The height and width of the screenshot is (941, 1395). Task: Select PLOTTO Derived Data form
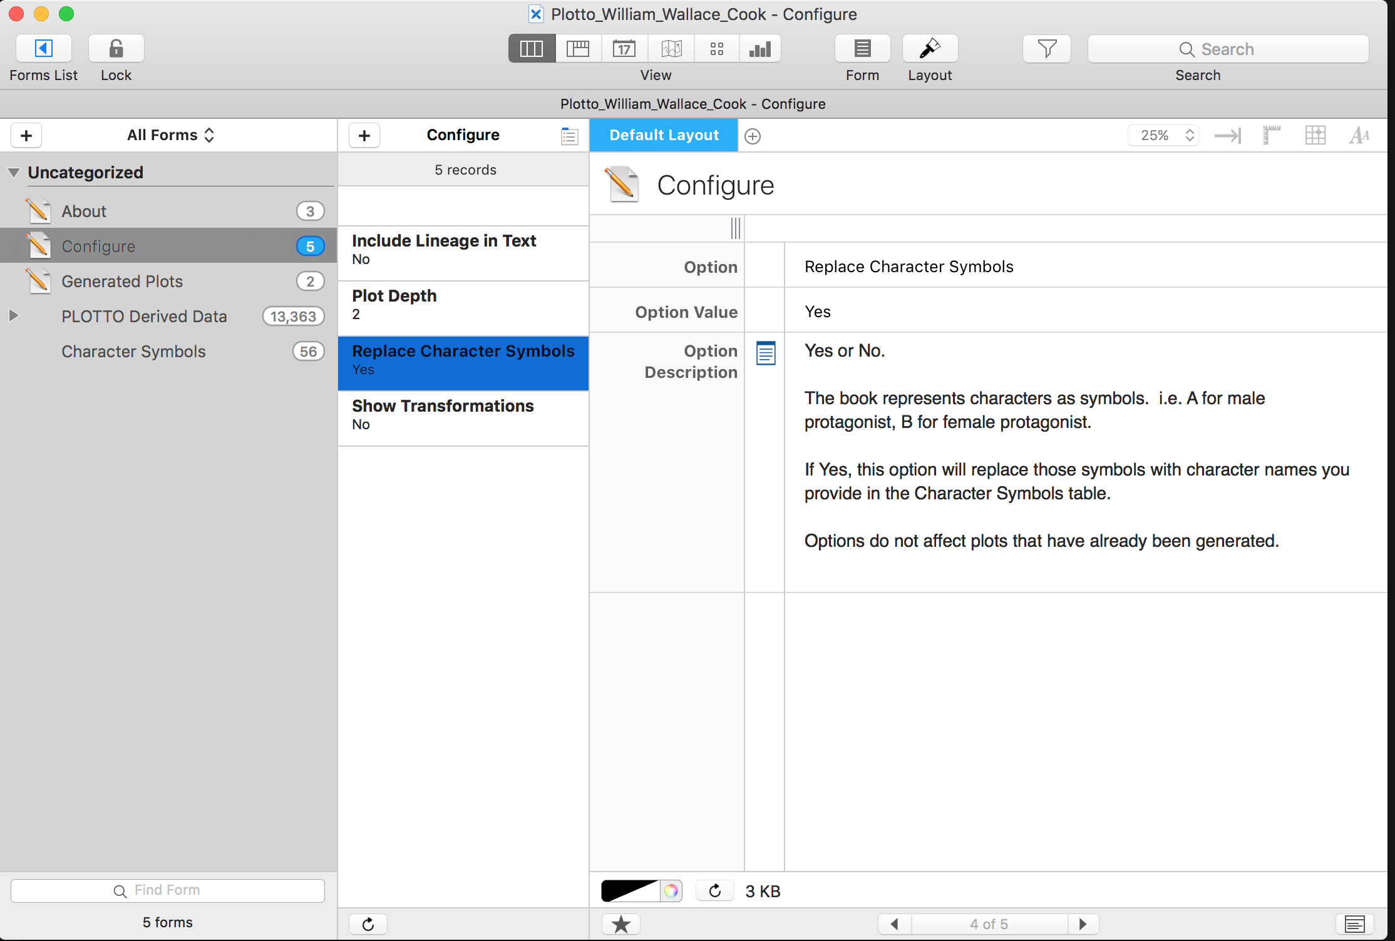pos(168,317)
